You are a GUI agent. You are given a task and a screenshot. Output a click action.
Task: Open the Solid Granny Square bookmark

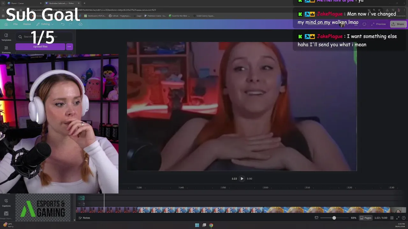204,16
